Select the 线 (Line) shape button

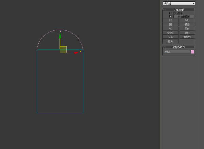[171, 20]
